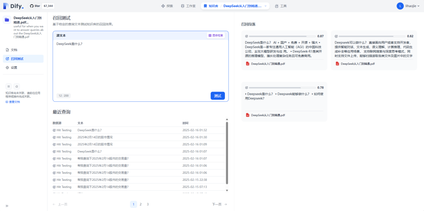Click into the source text input area

point(141,65)
